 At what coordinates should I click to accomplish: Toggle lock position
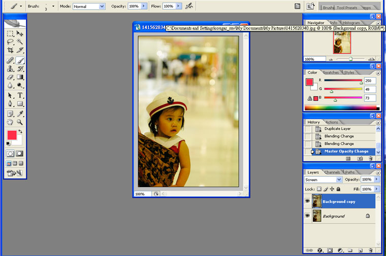[x=332, y=189]
